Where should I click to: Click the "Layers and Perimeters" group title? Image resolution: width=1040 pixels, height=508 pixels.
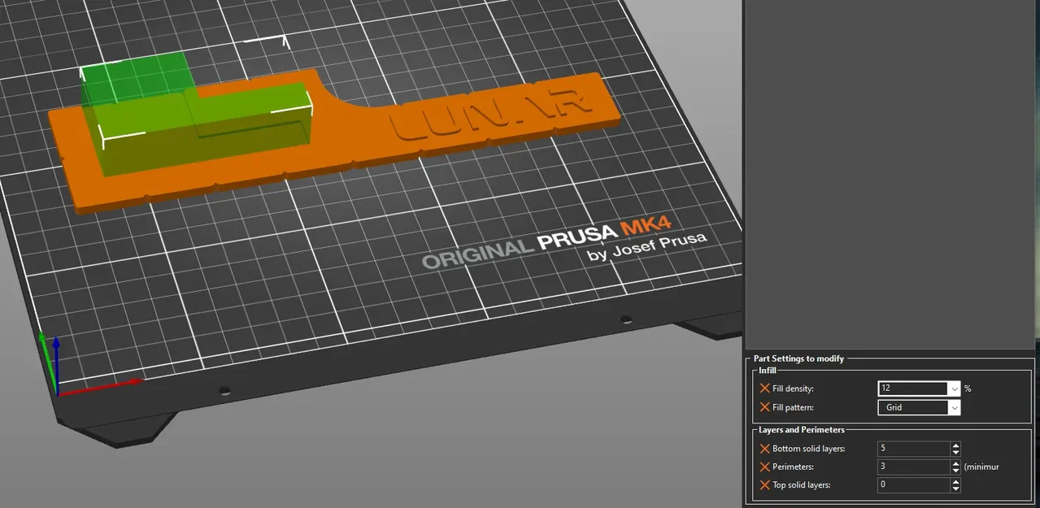802,429
